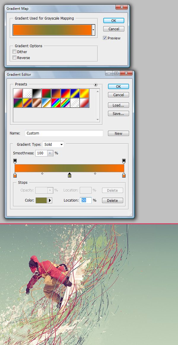Close the Gradient Map dialog
This screenshot has height=345, width=178.
122,7
